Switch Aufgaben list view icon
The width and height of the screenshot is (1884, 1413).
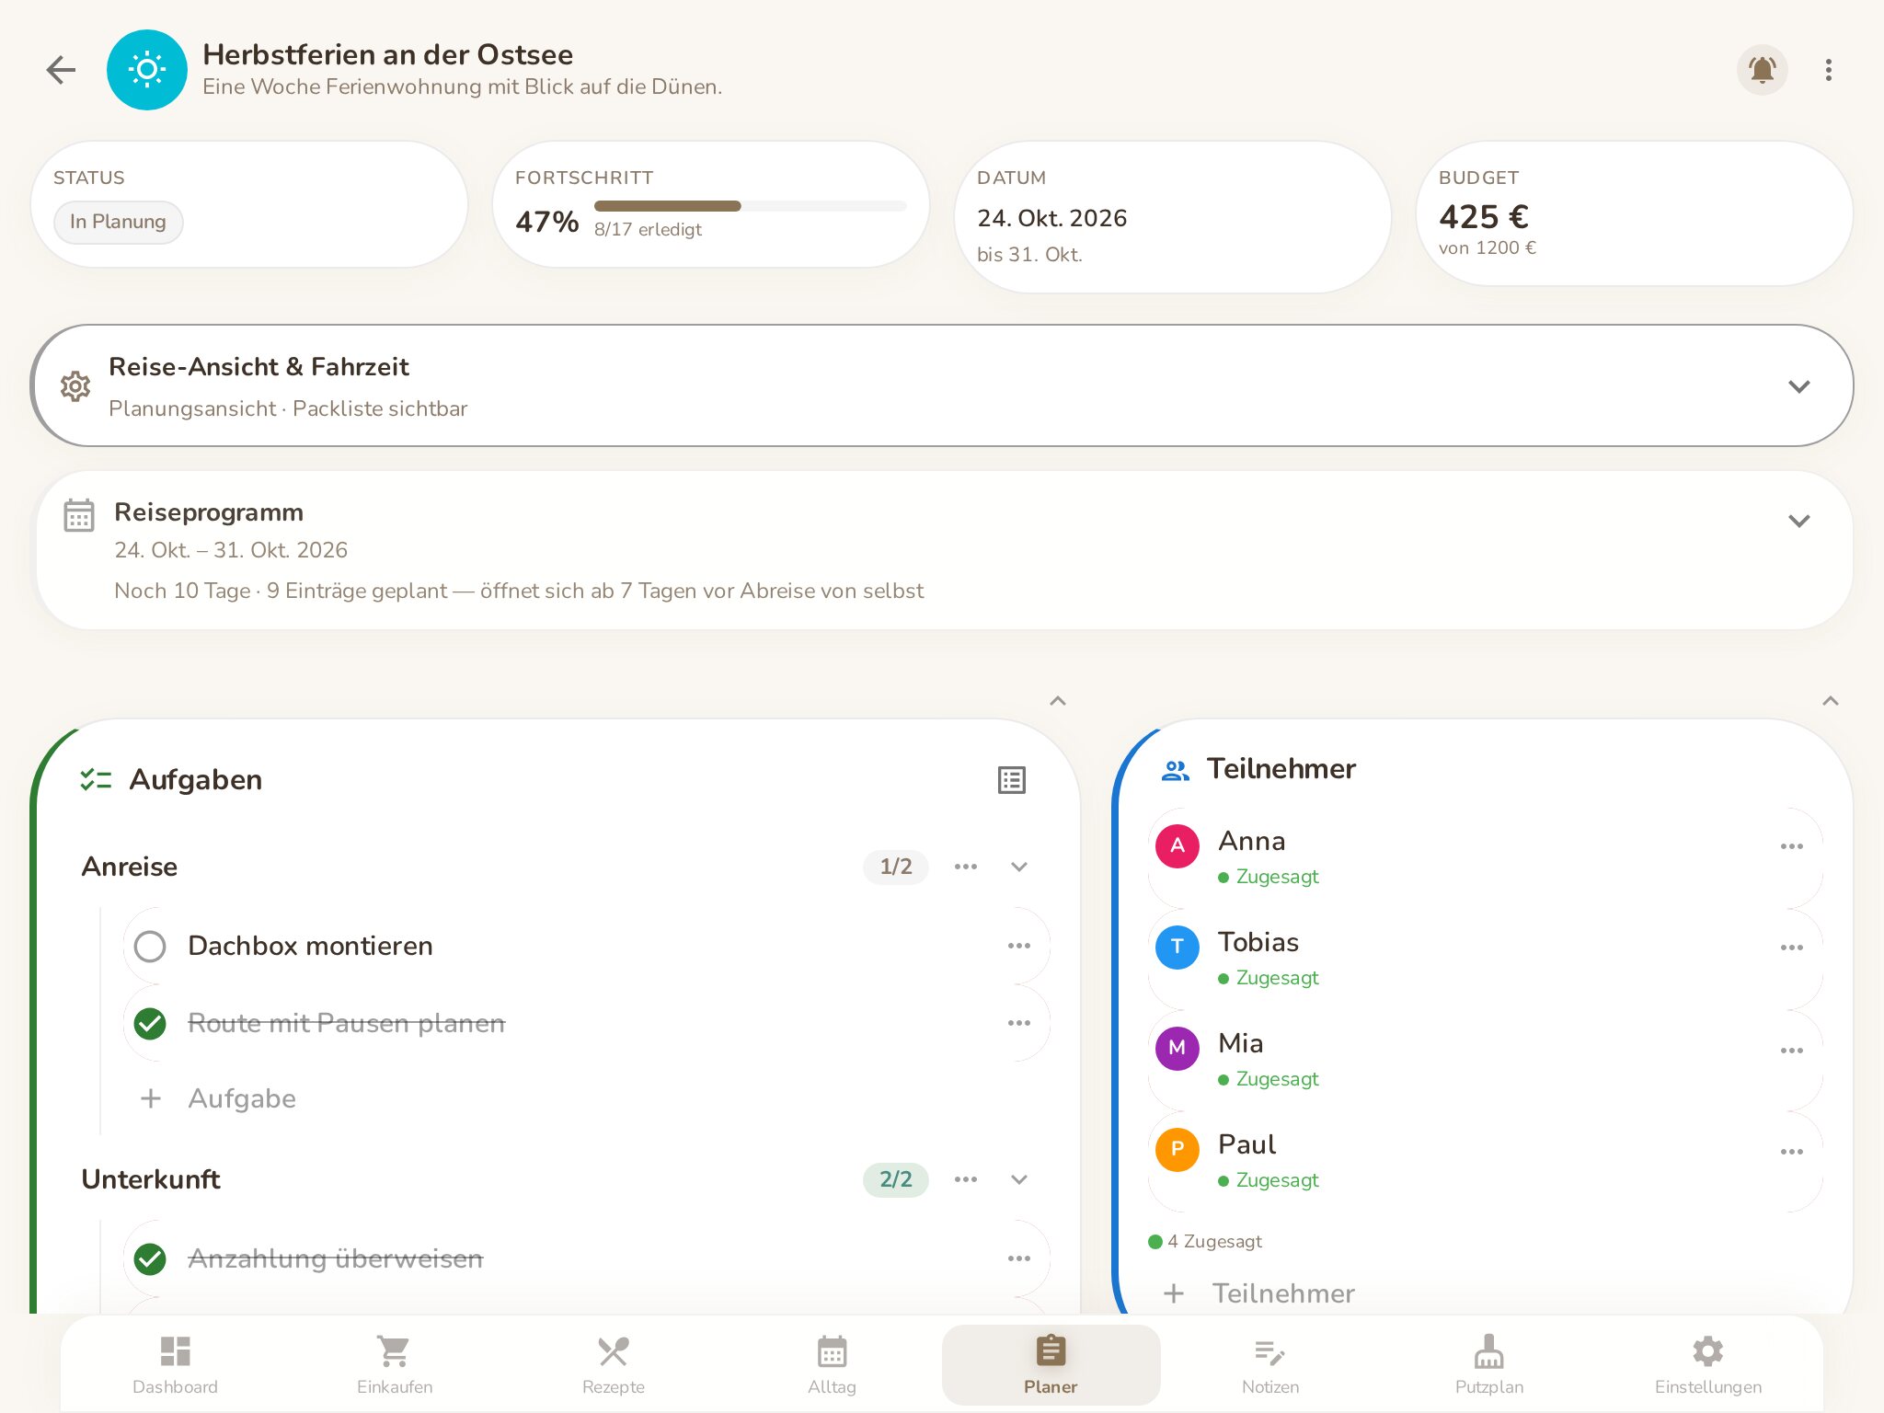click(x=1011, y=780)
